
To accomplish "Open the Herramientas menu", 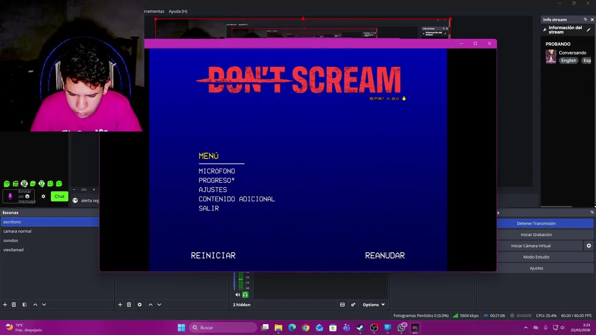I will (154, 11).
